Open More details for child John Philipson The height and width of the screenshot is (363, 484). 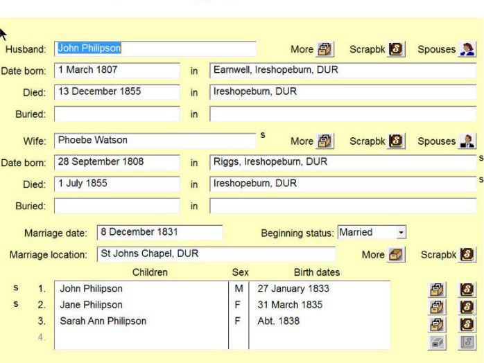[x=437, y=290]
